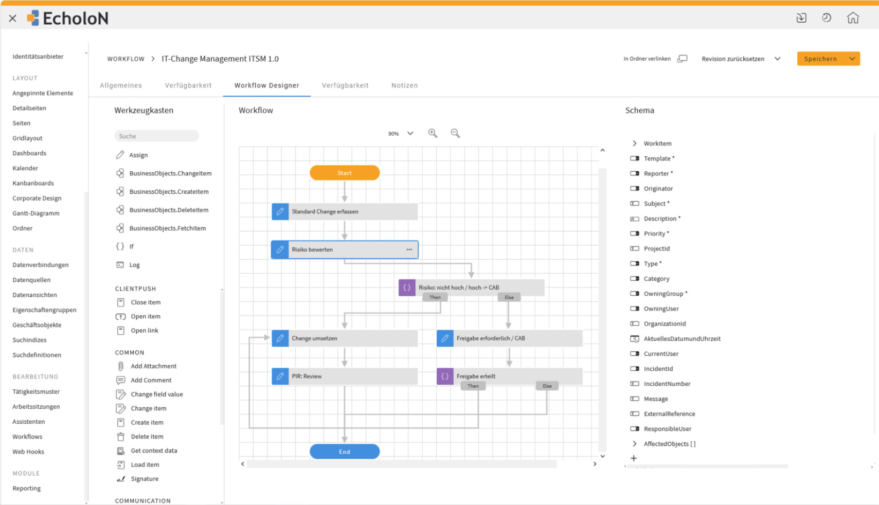Open the history clock icon
879x505 pixels.
(827, 18)
